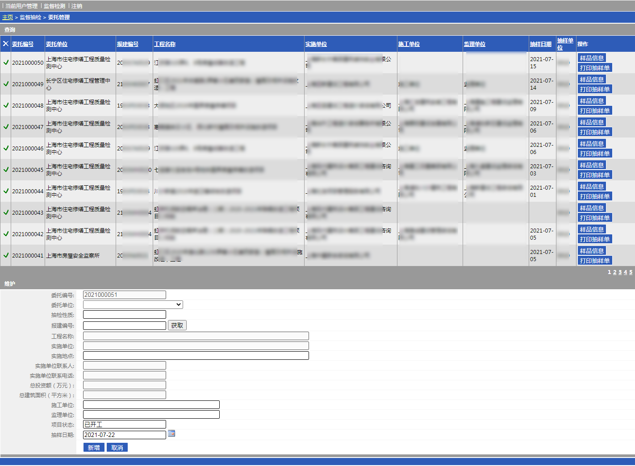Open 样品信息 for row 2021000042
This screenshot has width=635, height=466.
592,229
